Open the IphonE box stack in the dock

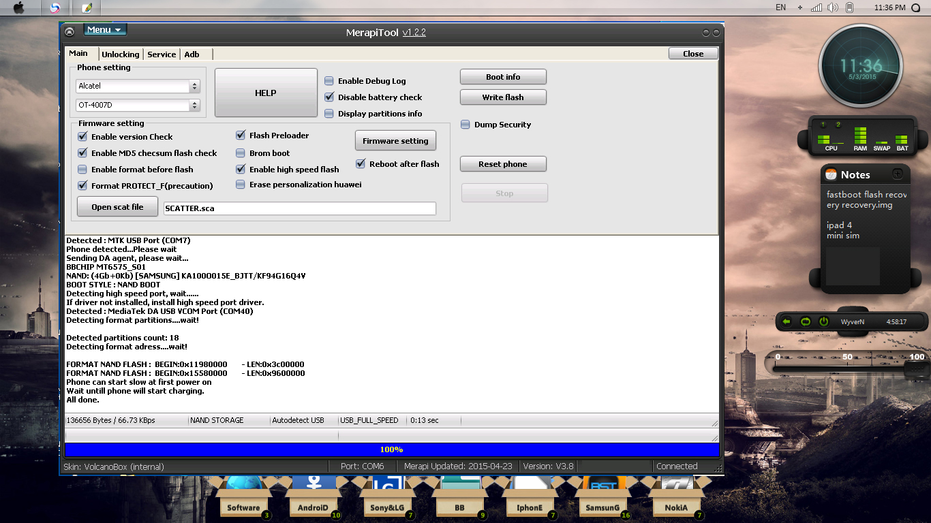coord(530,496)
